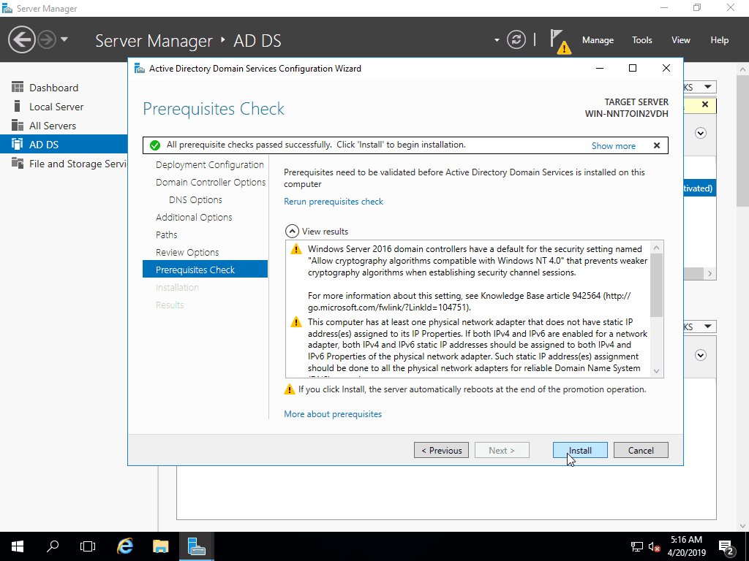This screenshot has width=749, height=561.
Task: Click the Previous button
Action: pos(441,450)
